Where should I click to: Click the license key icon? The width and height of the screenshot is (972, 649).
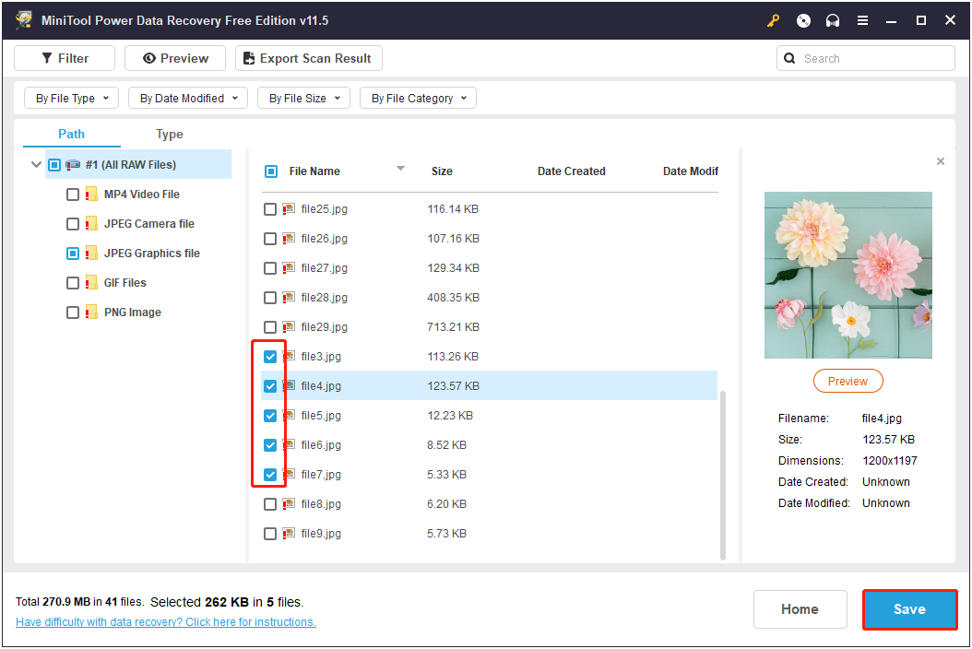coord(773,19)
